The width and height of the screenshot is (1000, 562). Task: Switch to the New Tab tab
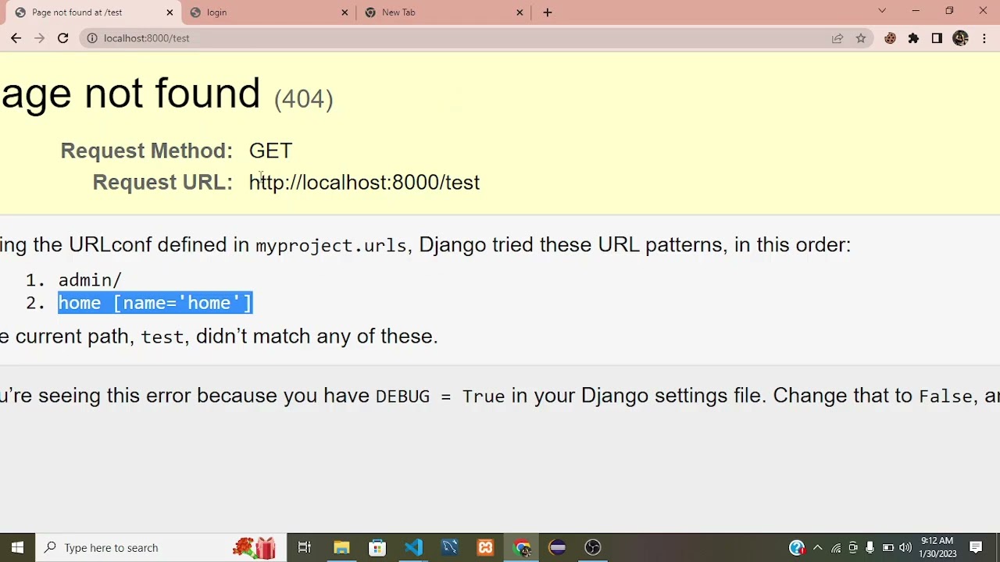coord(445,12)
